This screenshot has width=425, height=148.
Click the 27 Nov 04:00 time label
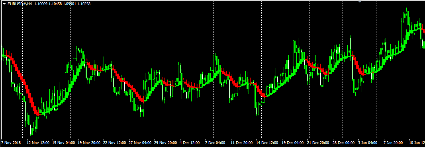pyautogui.click(x=140, y=142)
